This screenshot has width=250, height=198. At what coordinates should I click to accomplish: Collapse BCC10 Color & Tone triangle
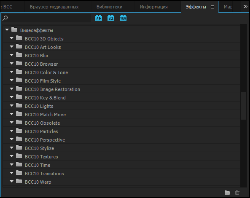11,72
